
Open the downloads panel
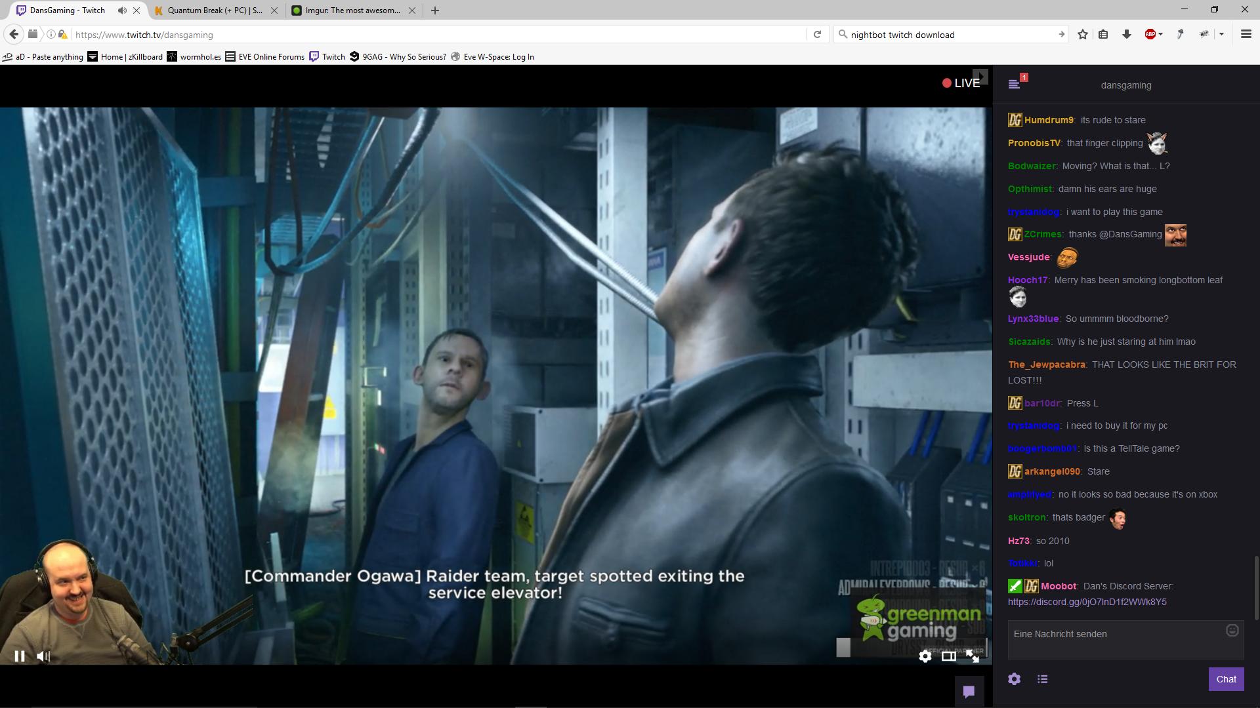click(x=1127, y=35)
